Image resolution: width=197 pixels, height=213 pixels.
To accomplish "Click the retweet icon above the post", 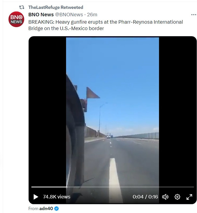I will pos(22,7).
